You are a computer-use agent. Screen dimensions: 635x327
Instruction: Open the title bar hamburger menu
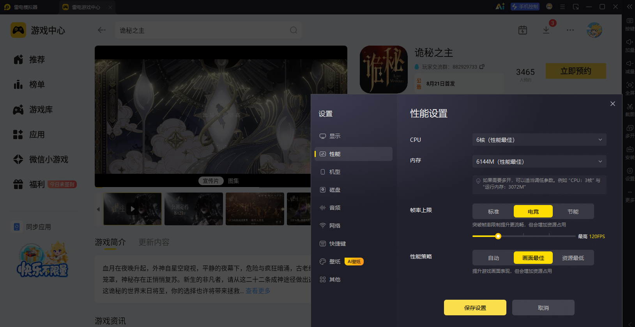(562, 7)
